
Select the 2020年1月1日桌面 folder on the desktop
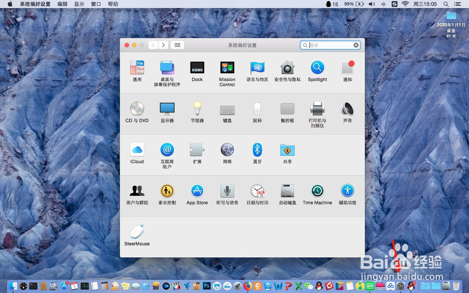[451, 25]
